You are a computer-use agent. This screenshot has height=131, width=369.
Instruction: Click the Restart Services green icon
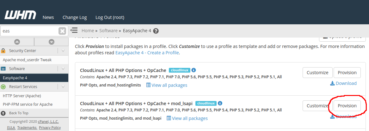[x=3, y=87]
